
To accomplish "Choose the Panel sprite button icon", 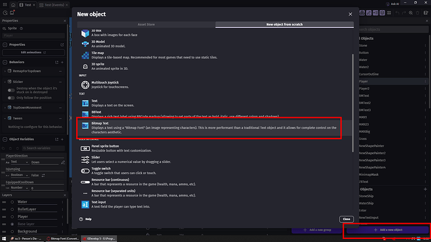I will [x=85, y=148].
